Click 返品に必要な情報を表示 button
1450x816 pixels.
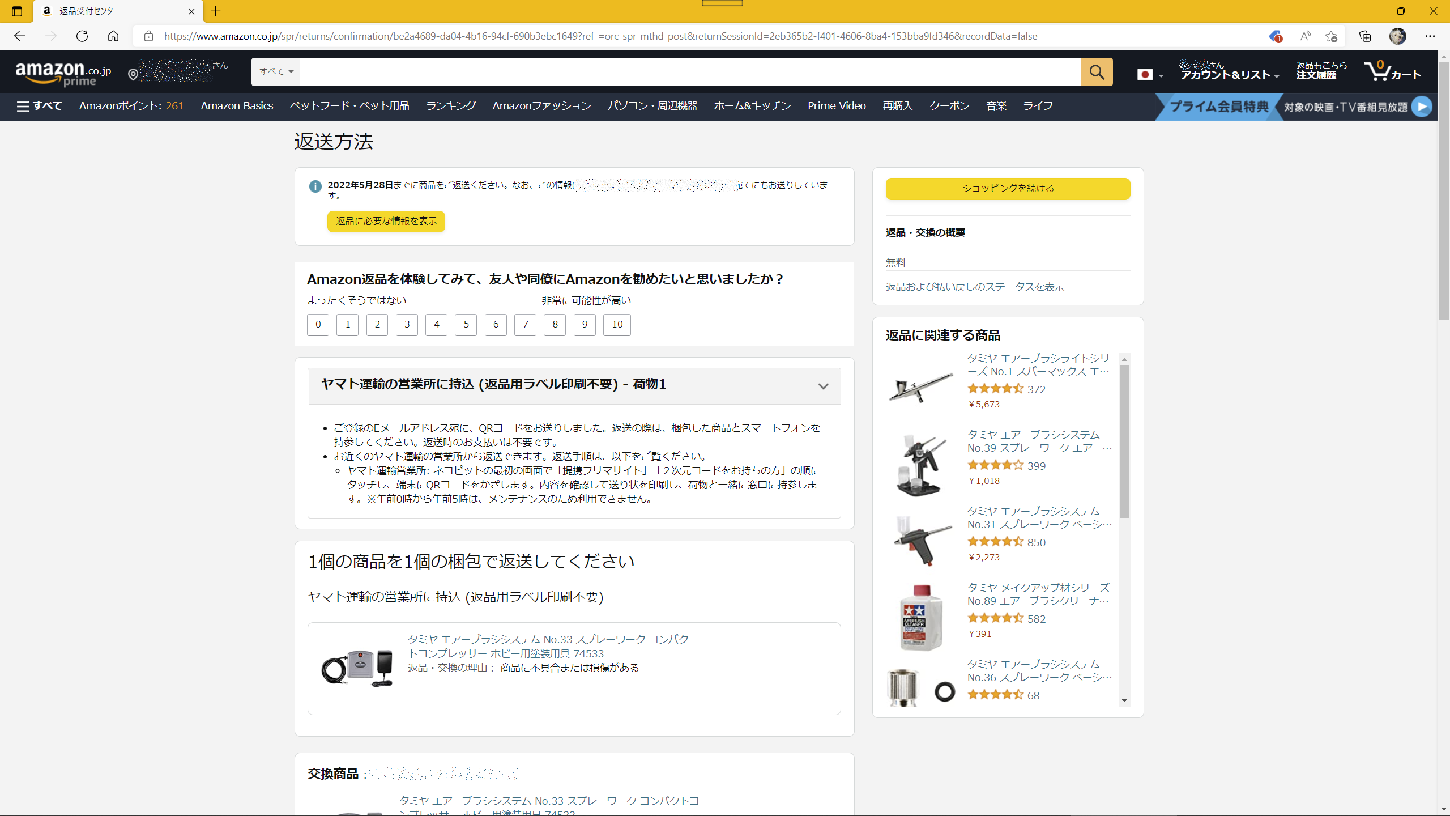point(386,222)
